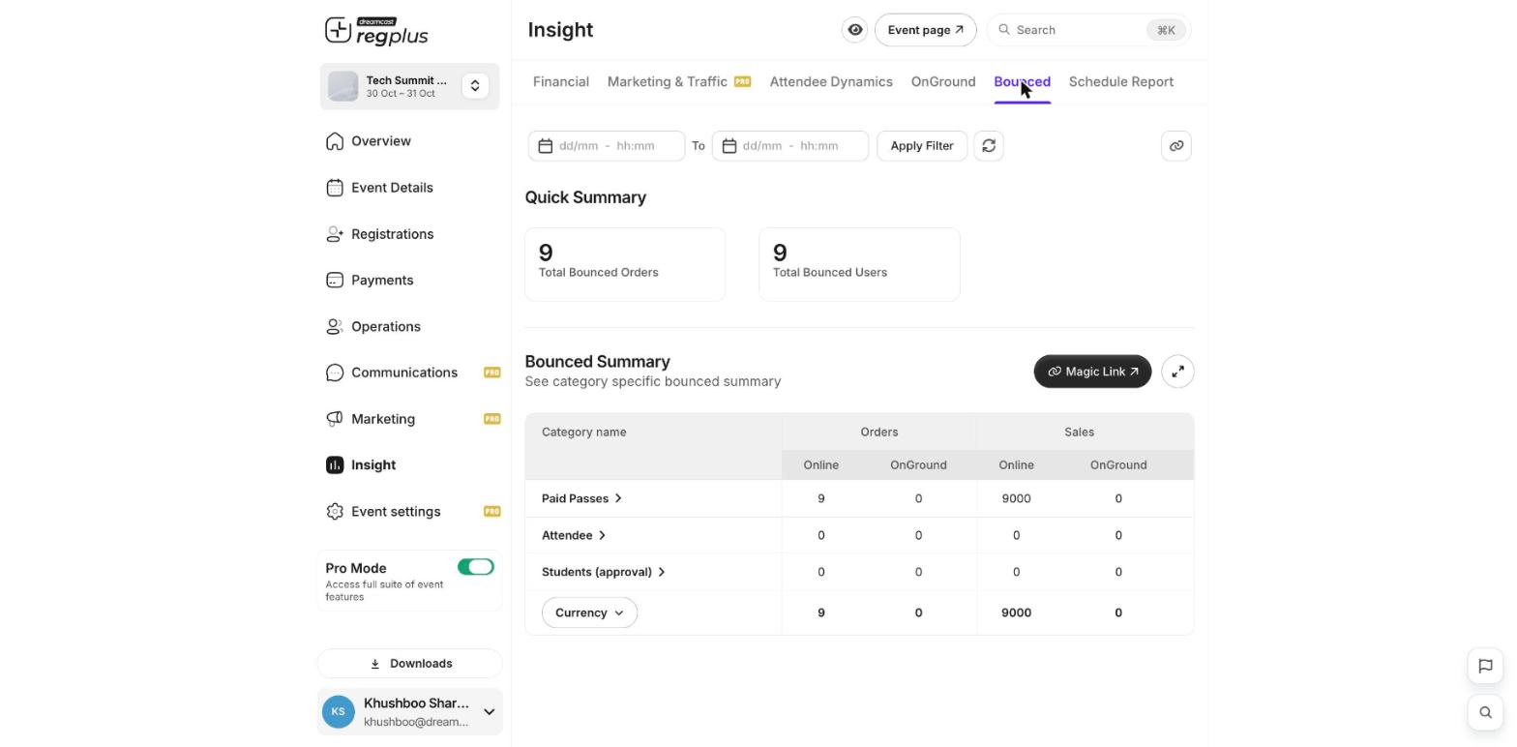The height and width of the screenshot is (747, 1517).
Task: Open the Event page link
Action: click(926, 30)
